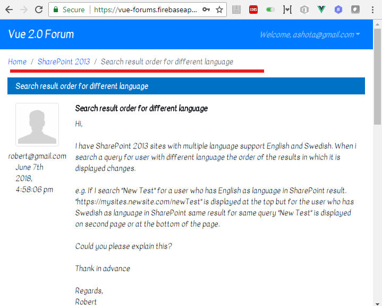Screen dimensions: 382x306
Task: Click the default user avatar thumbnail
Action: pos(37,125)
